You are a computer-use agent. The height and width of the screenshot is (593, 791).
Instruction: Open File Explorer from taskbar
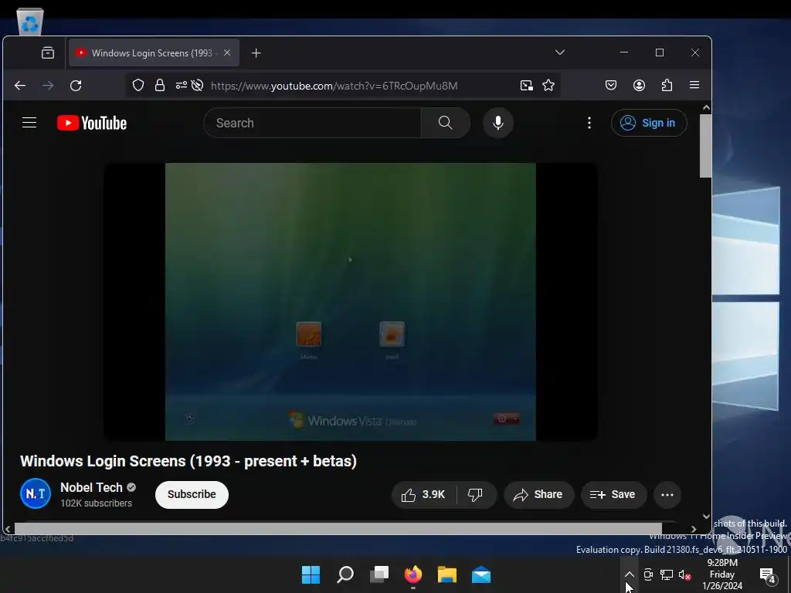(x=447, y=574)
